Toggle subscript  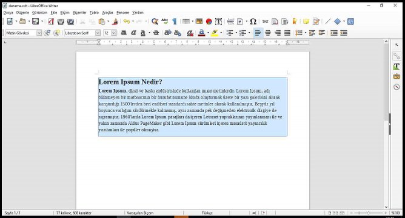pos(178,33)
